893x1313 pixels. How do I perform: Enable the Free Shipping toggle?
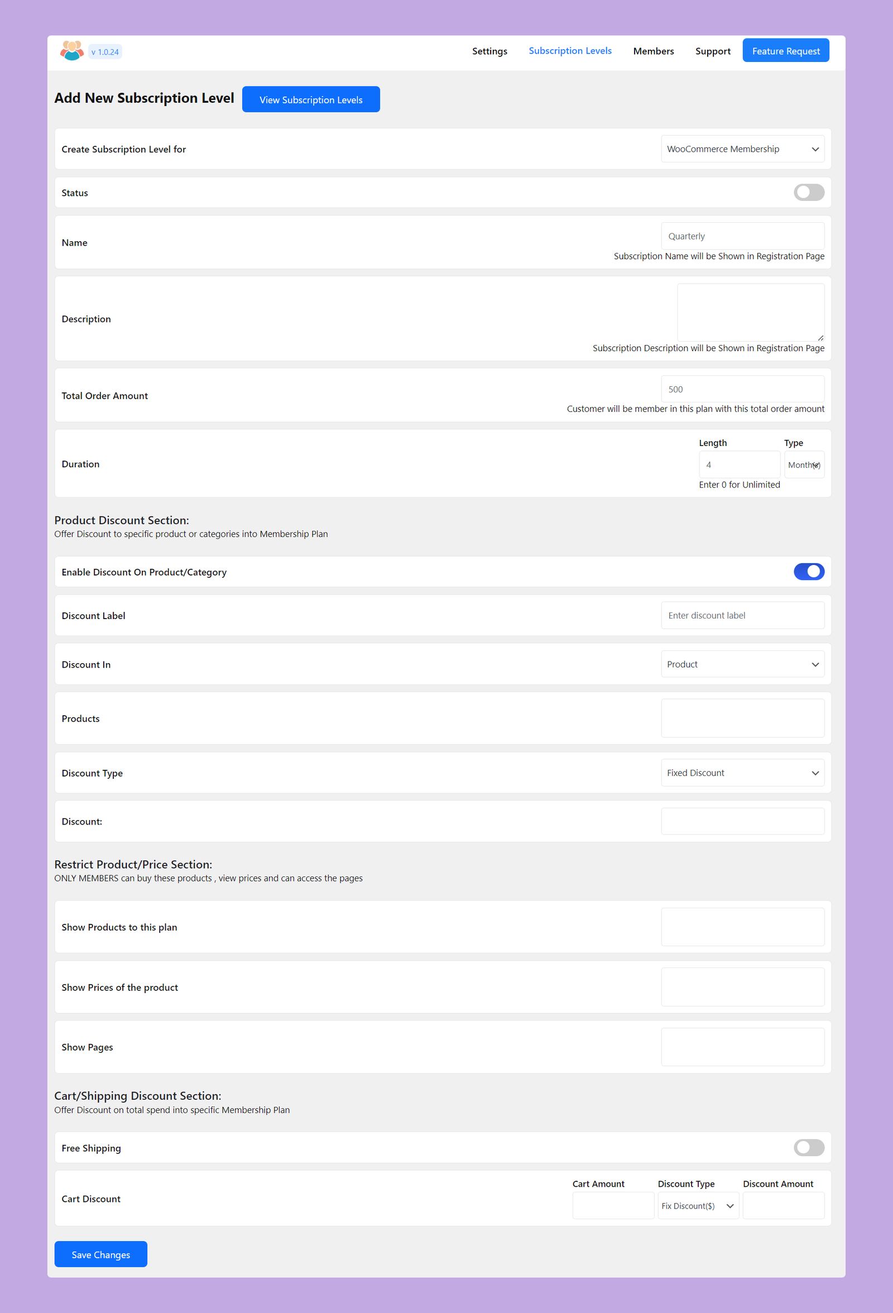[809, 1147]
